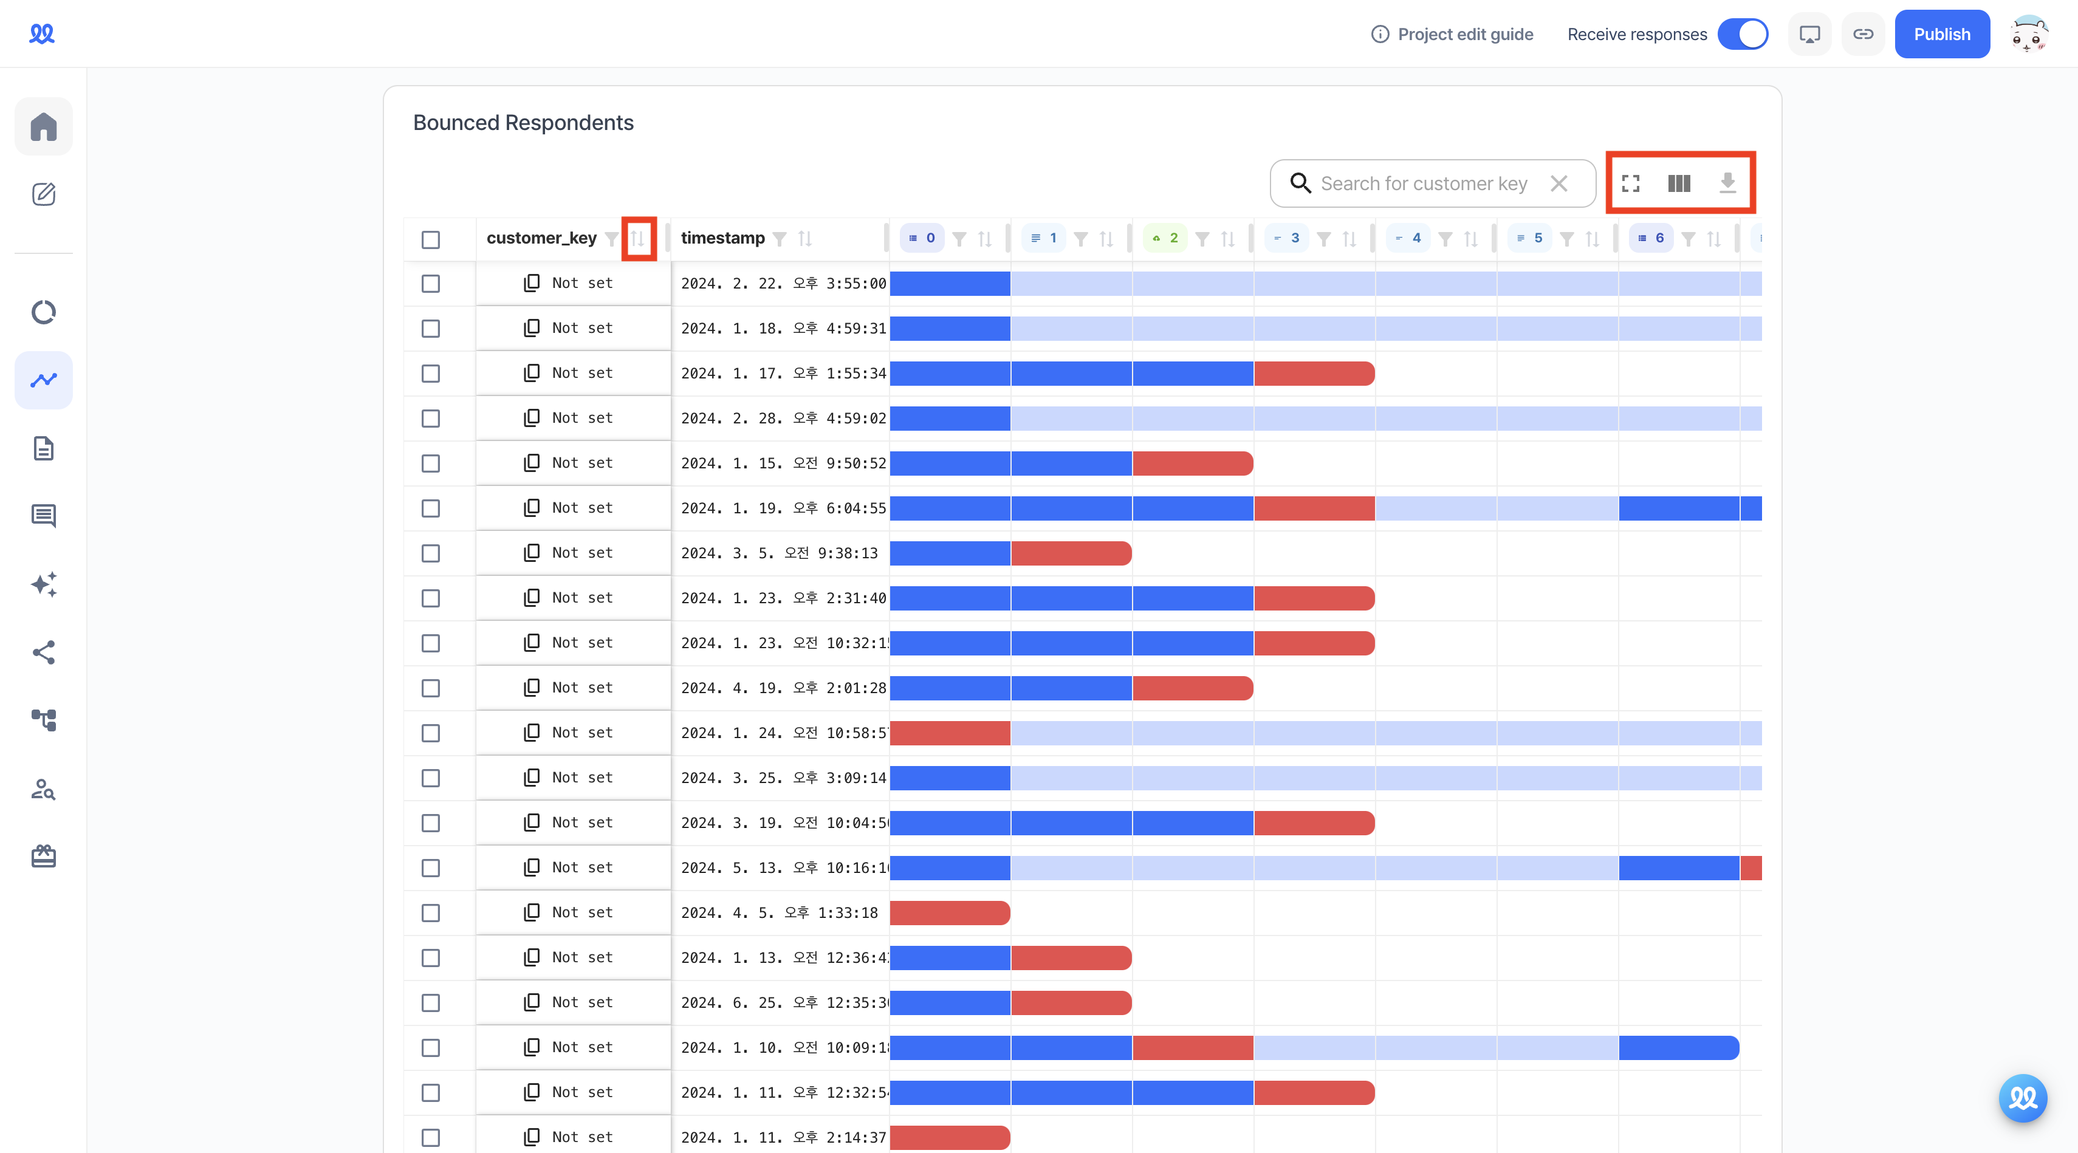Sort the customer_key column
Screen dimensions: 2078x1153
point(637,239)
